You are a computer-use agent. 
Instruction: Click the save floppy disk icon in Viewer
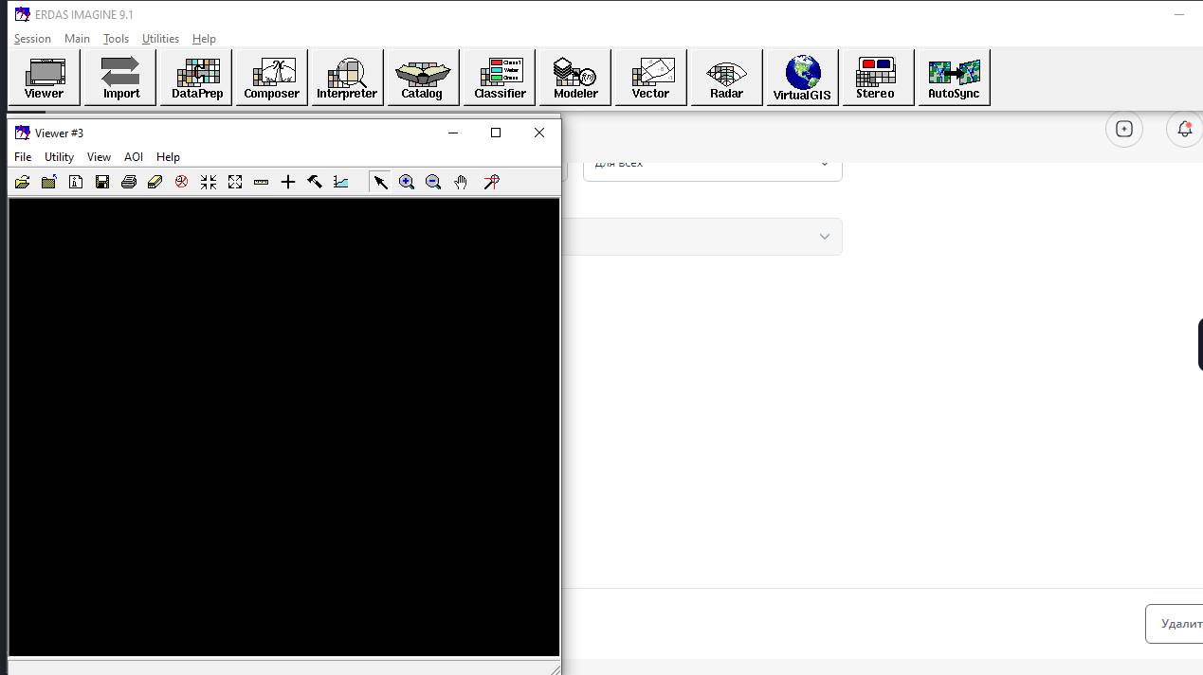point(102,182)
